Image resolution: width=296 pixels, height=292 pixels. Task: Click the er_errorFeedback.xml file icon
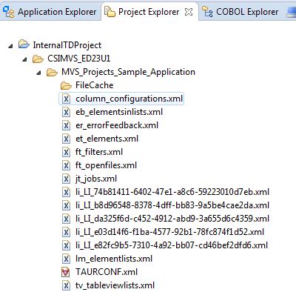[66, 125]
